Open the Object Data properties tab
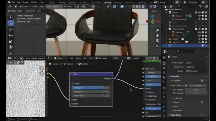Screen dimensions: 216x121 164,111
